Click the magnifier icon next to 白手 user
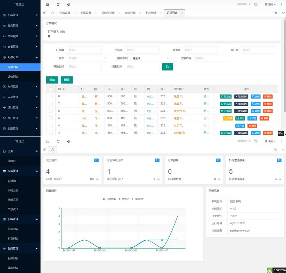Viewport: 286px width, 273px height. click(x=184, y=125)
